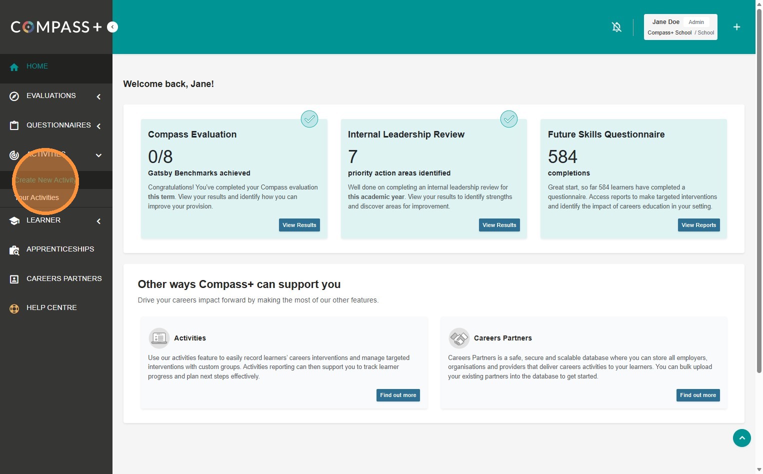Click the Compass+ logo
763x474 pixels.
tap(56, 27)
